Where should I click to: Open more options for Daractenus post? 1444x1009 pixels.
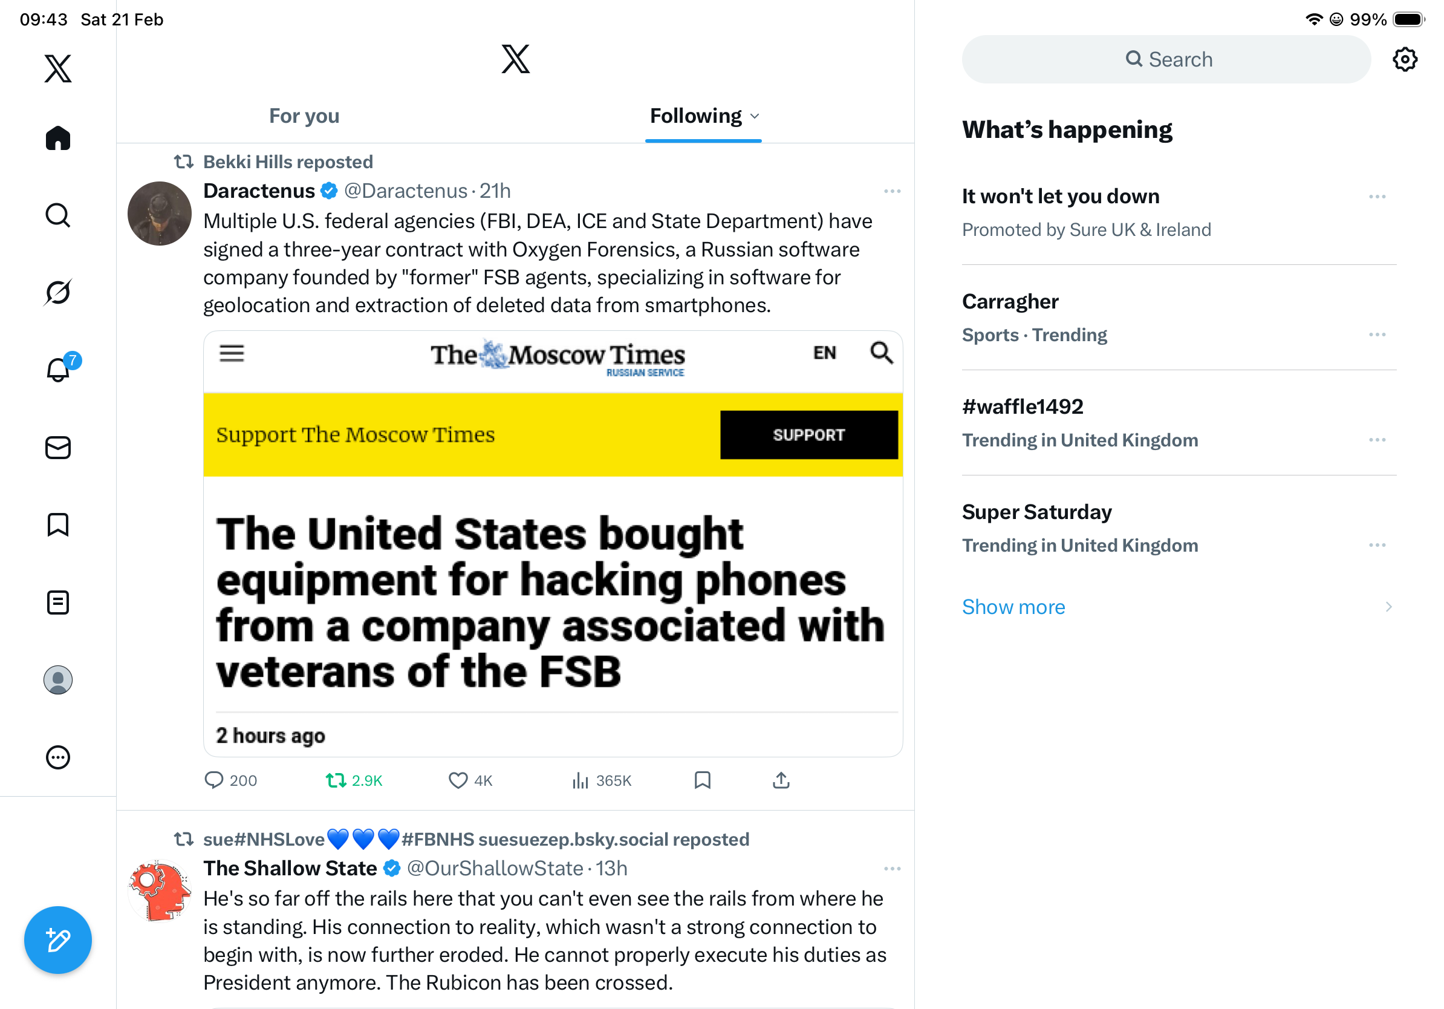(x=892, y=191)
